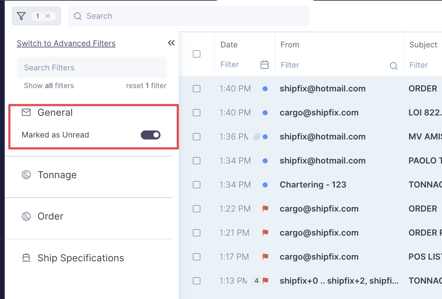Collapse the filters panel with the double chevron

171,43
